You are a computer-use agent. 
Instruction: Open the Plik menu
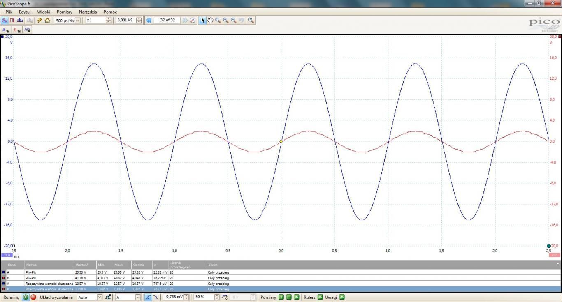click(x=9, y=12)
